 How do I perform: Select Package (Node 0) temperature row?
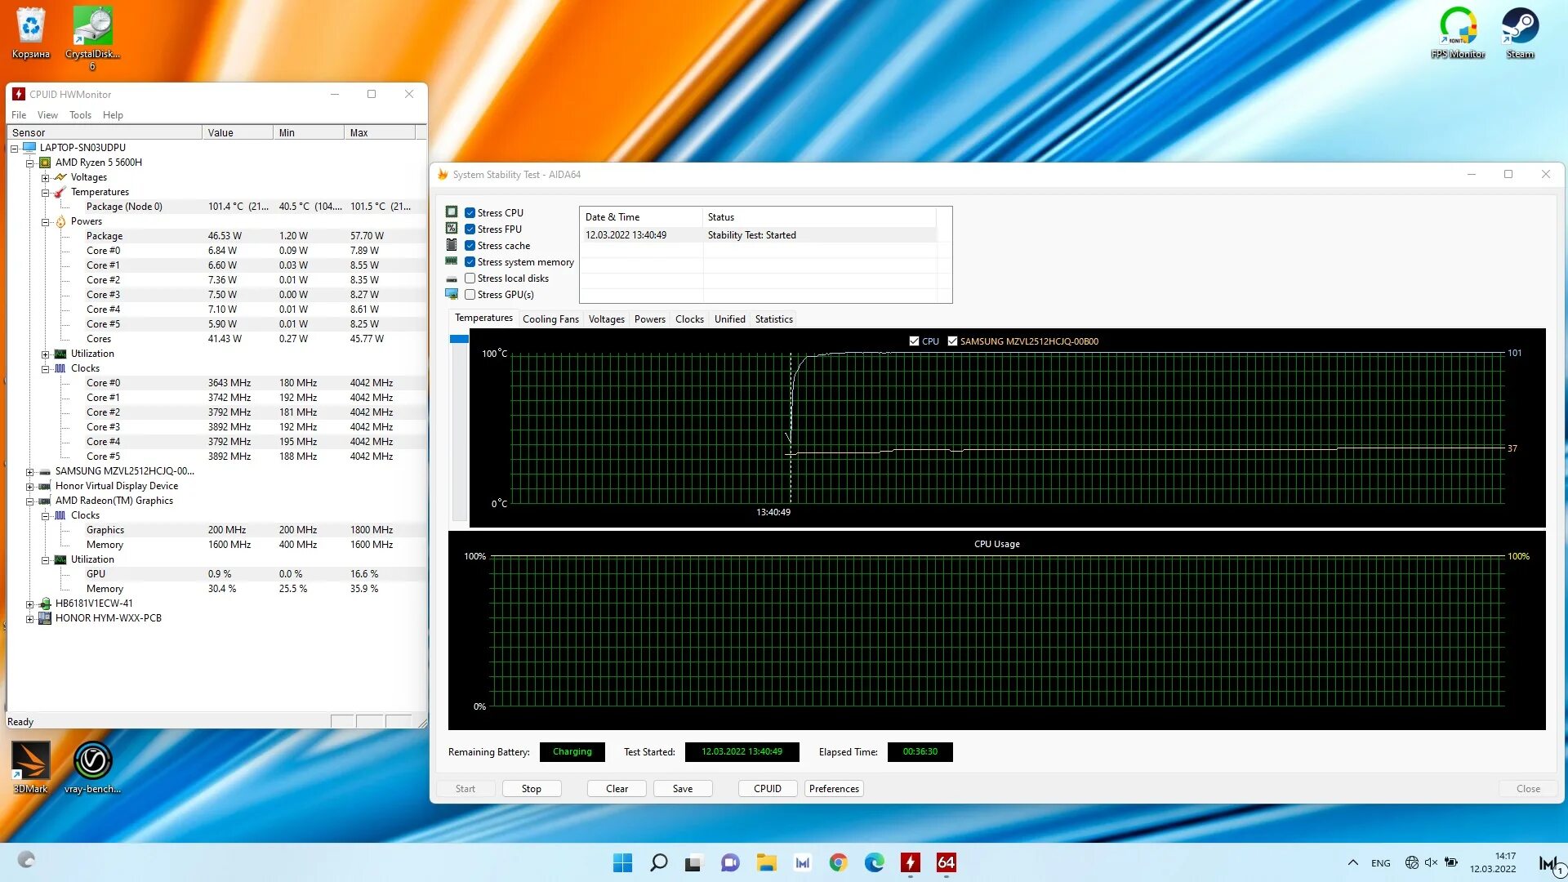coord(216,207)
